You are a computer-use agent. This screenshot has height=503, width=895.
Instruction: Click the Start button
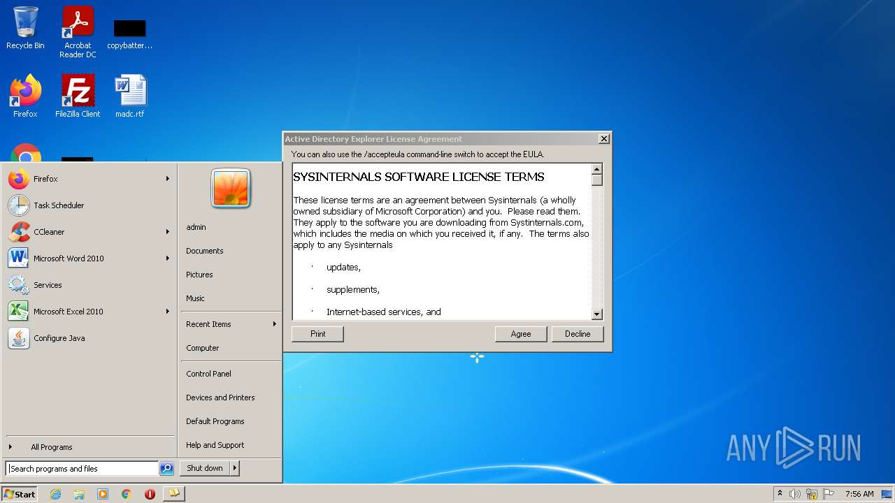[20, 494]
